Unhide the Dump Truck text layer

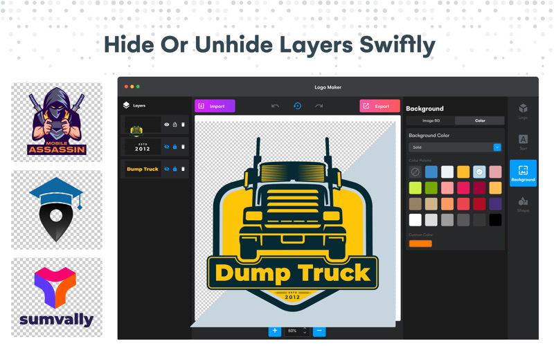(166, 169)
